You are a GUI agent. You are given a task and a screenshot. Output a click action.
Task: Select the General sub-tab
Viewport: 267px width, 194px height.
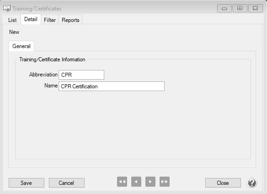21,46
